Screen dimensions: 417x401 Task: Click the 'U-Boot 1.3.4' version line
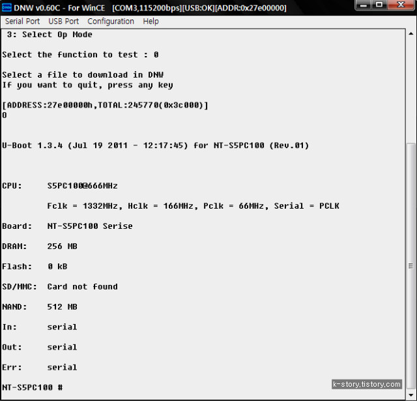pyautogui.click(x=156, y=145)
